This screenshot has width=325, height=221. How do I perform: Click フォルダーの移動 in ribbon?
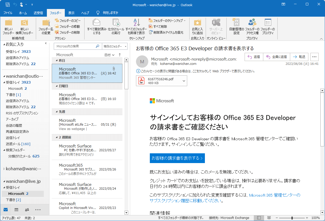[x=68, y=26]
